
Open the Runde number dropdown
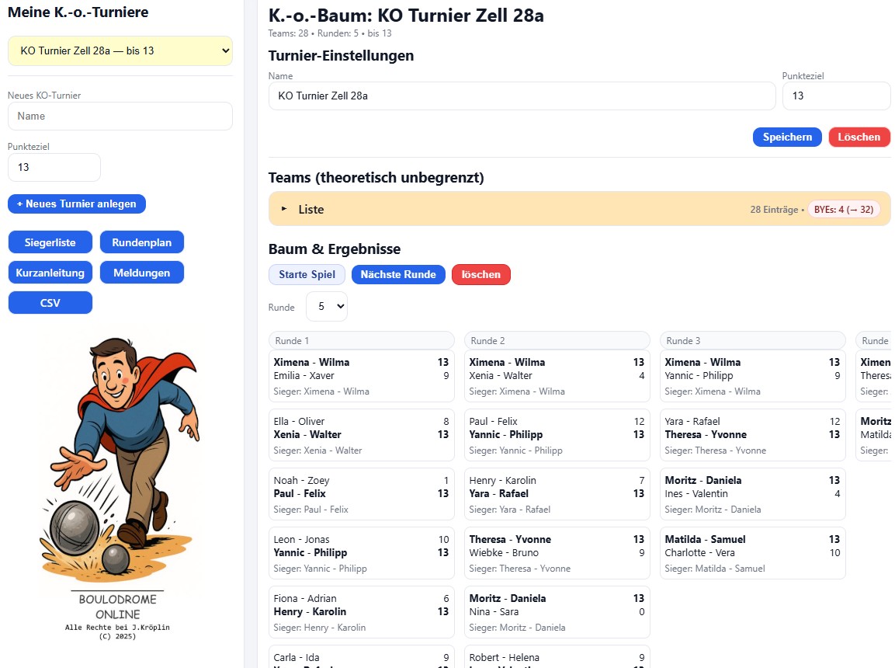click(327, 307)
